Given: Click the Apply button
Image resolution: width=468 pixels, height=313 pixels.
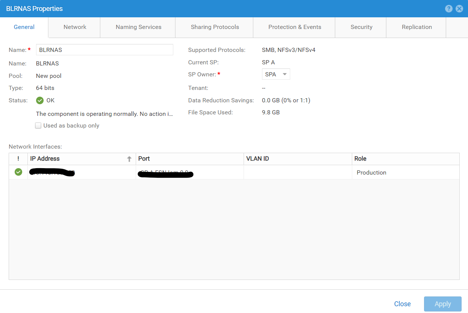Looking at the screenshot, I should pos(442,304).
